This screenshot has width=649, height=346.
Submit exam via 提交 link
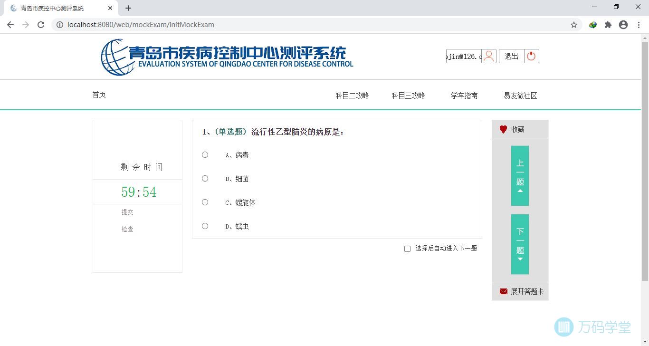pos(127,212)
